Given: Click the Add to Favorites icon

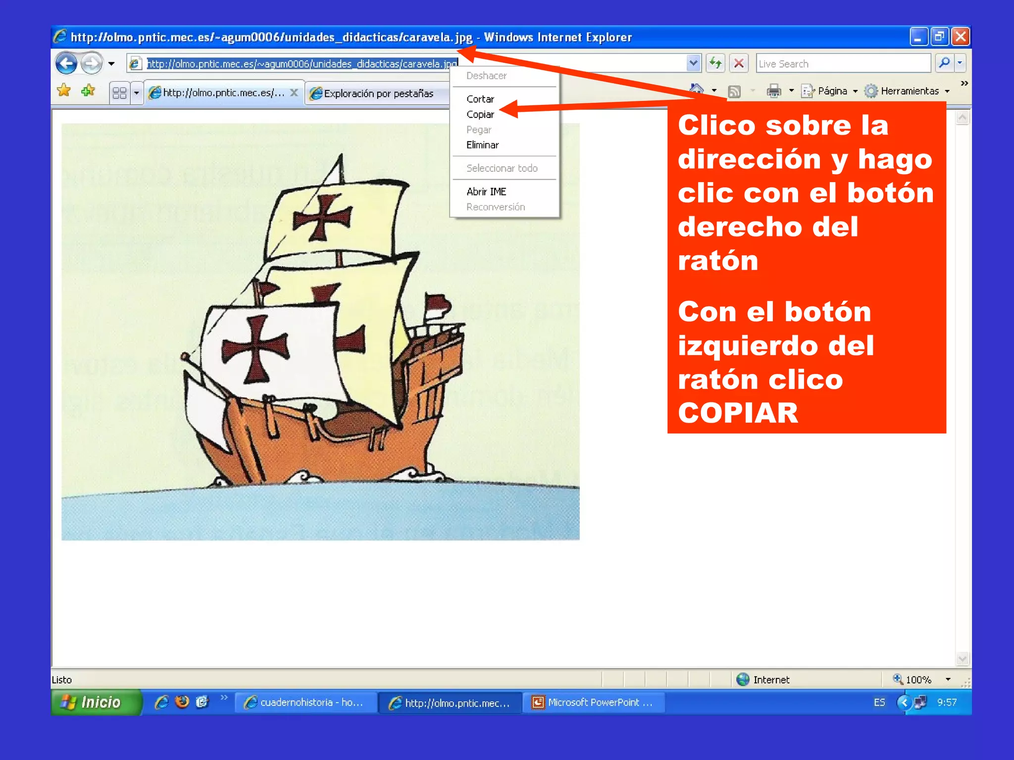Looking at the screenshot, I should [88, 91].
